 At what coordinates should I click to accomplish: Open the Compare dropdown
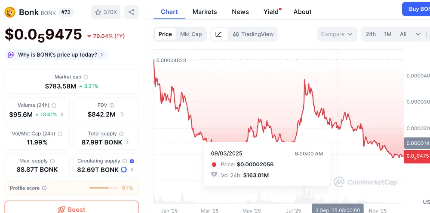point(337,34)
